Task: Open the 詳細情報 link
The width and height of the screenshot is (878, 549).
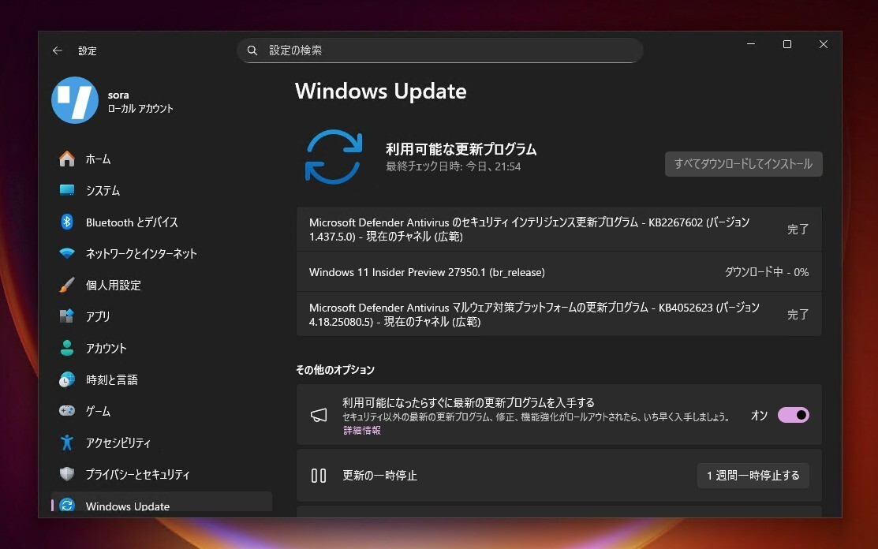Action: click(x=362, y=430)
